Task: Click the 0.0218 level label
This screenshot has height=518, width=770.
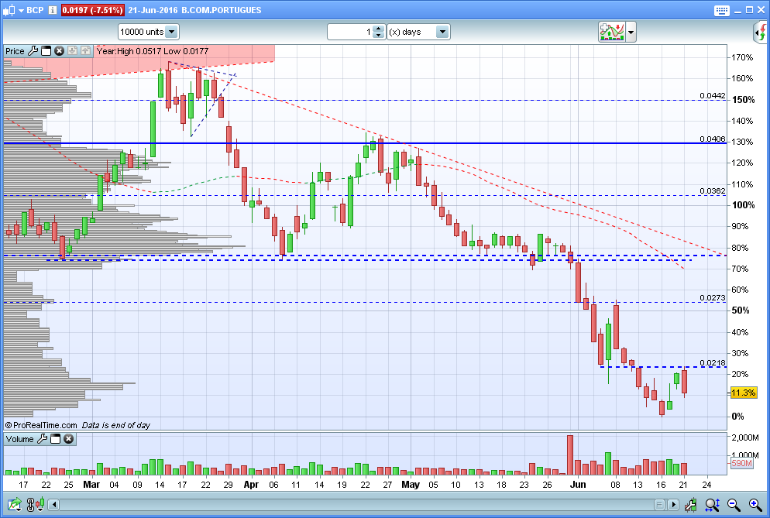Action: pos(713,363)
